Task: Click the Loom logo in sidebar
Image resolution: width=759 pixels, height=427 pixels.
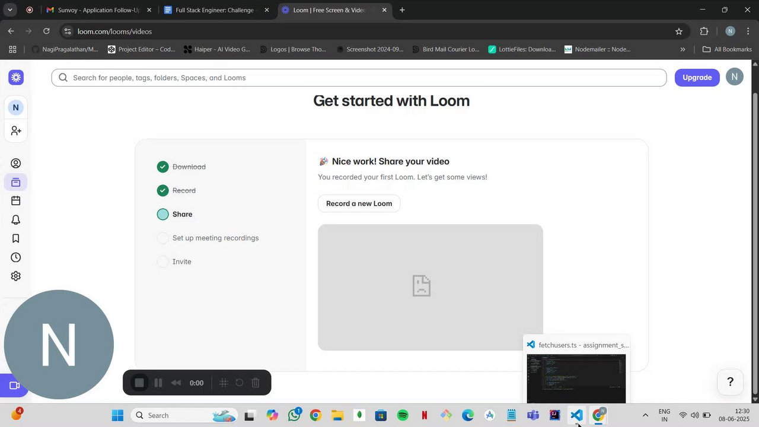Action: (16, 77)
